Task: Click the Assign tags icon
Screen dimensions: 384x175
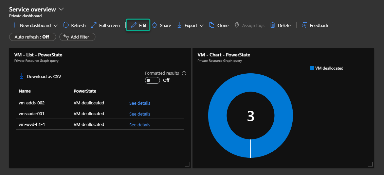Action: pyautogui.click(x=237, y=25)
